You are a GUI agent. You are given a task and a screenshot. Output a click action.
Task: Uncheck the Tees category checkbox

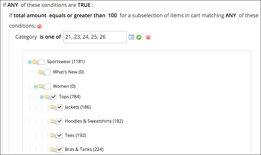(59, 135)
